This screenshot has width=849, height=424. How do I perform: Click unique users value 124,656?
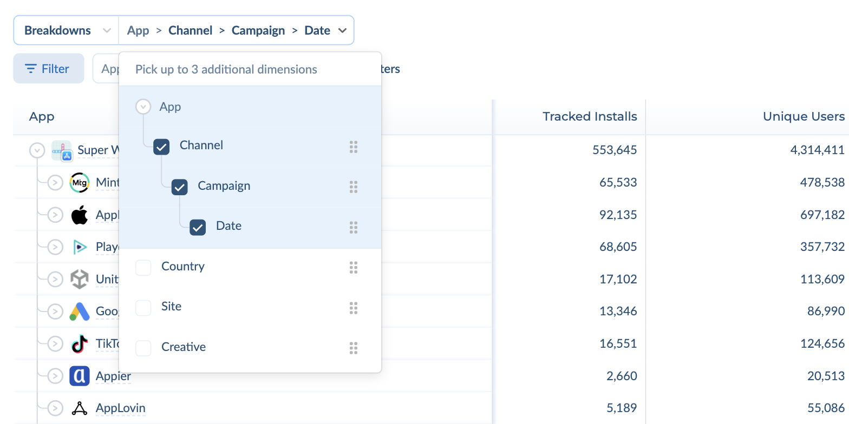(x=822, y=343)
